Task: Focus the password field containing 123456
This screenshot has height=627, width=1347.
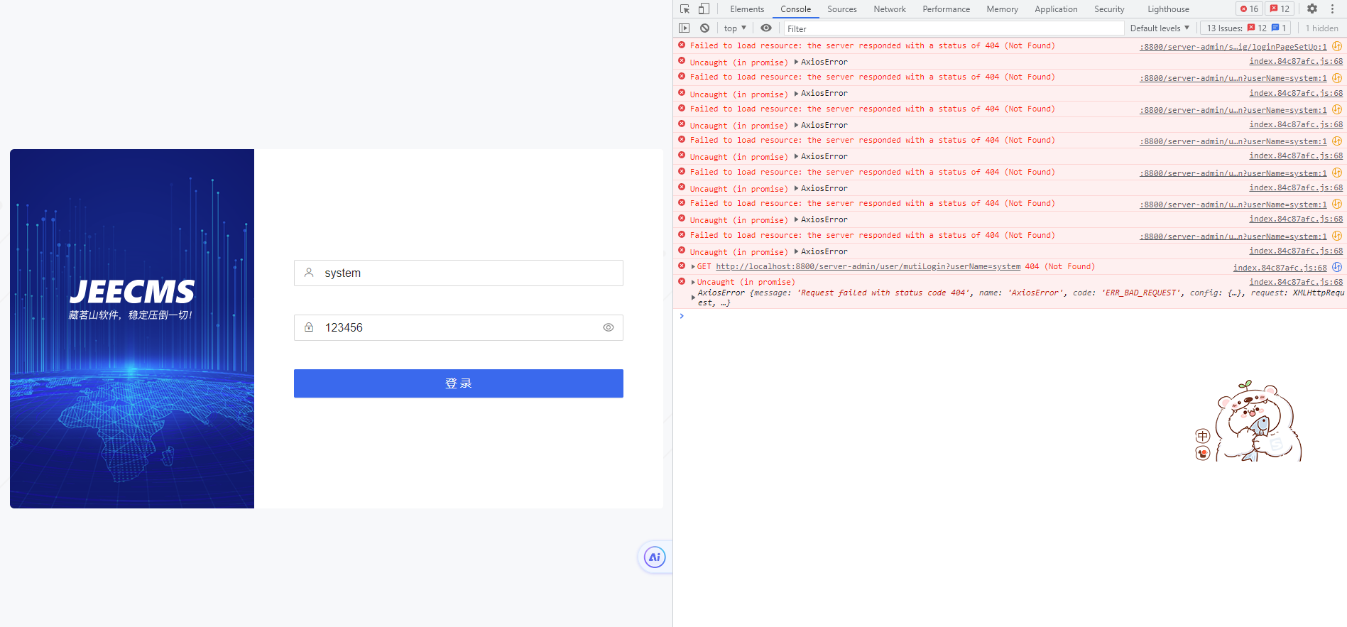Action: [x=459, y=327]
